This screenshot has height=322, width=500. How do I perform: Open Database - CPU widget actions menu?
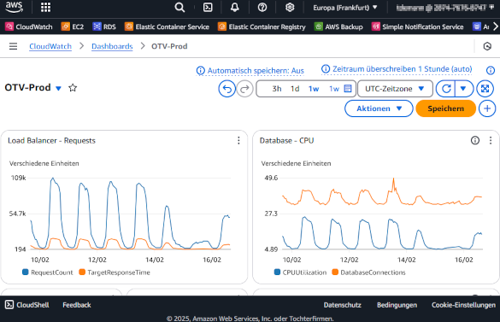pos(491,140)
